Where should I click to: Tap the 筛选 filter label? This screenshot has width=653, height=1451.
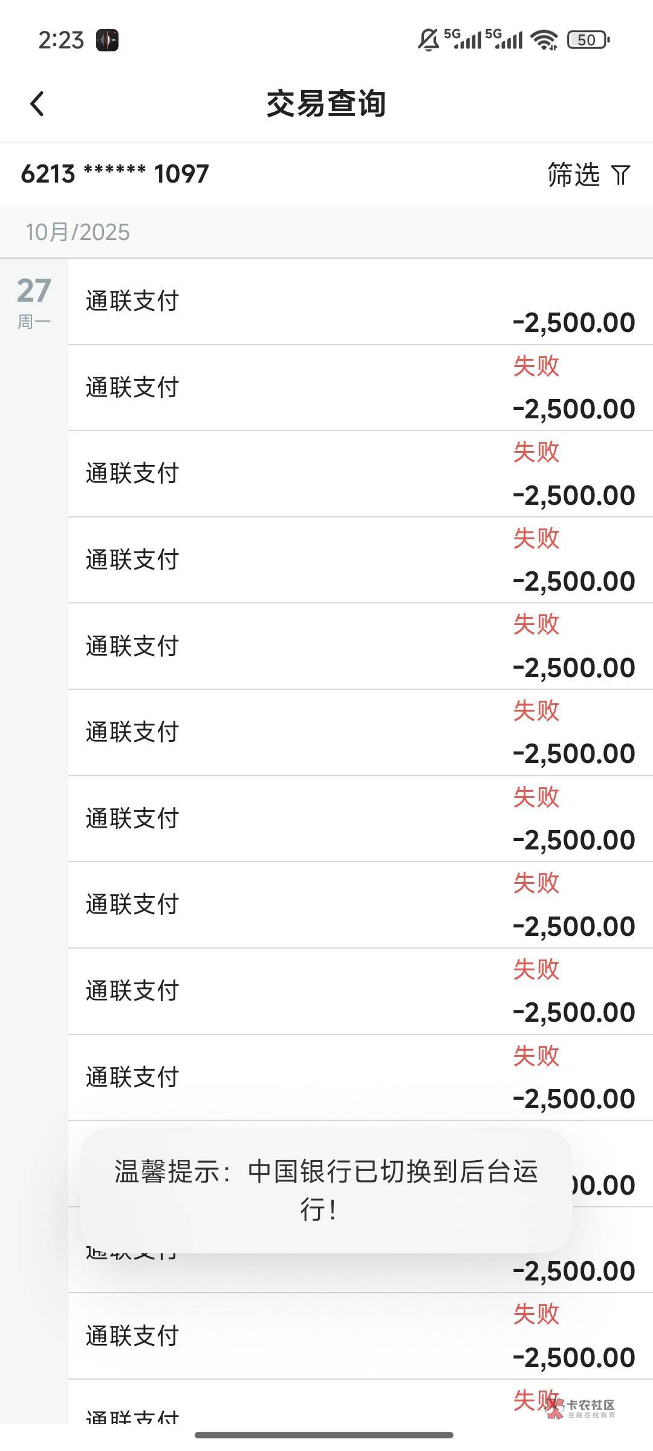(x=573, y=175)
